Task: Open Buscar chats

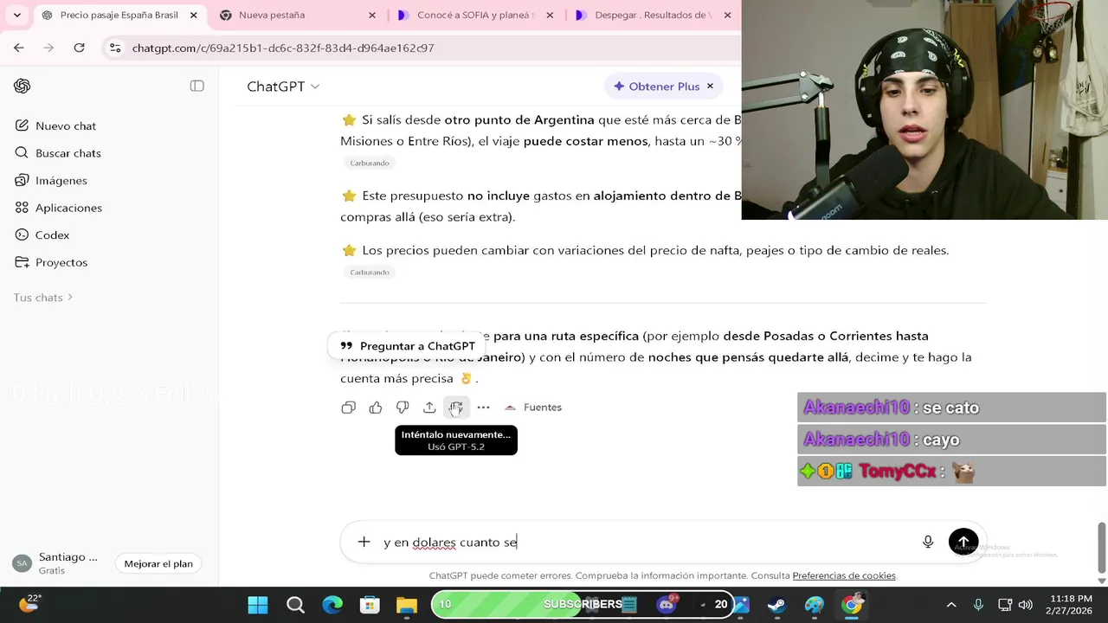Action: (68, 153)
